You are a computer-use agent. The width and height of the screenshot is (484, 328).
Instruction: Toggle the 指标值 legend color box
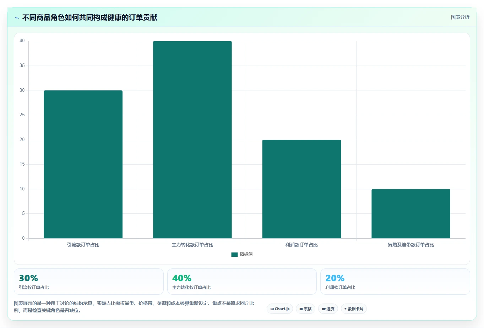click(x=234, y=254)
